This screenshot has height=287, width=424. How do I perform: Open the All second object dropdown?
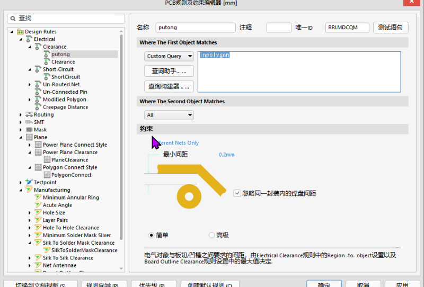point(169,115)
